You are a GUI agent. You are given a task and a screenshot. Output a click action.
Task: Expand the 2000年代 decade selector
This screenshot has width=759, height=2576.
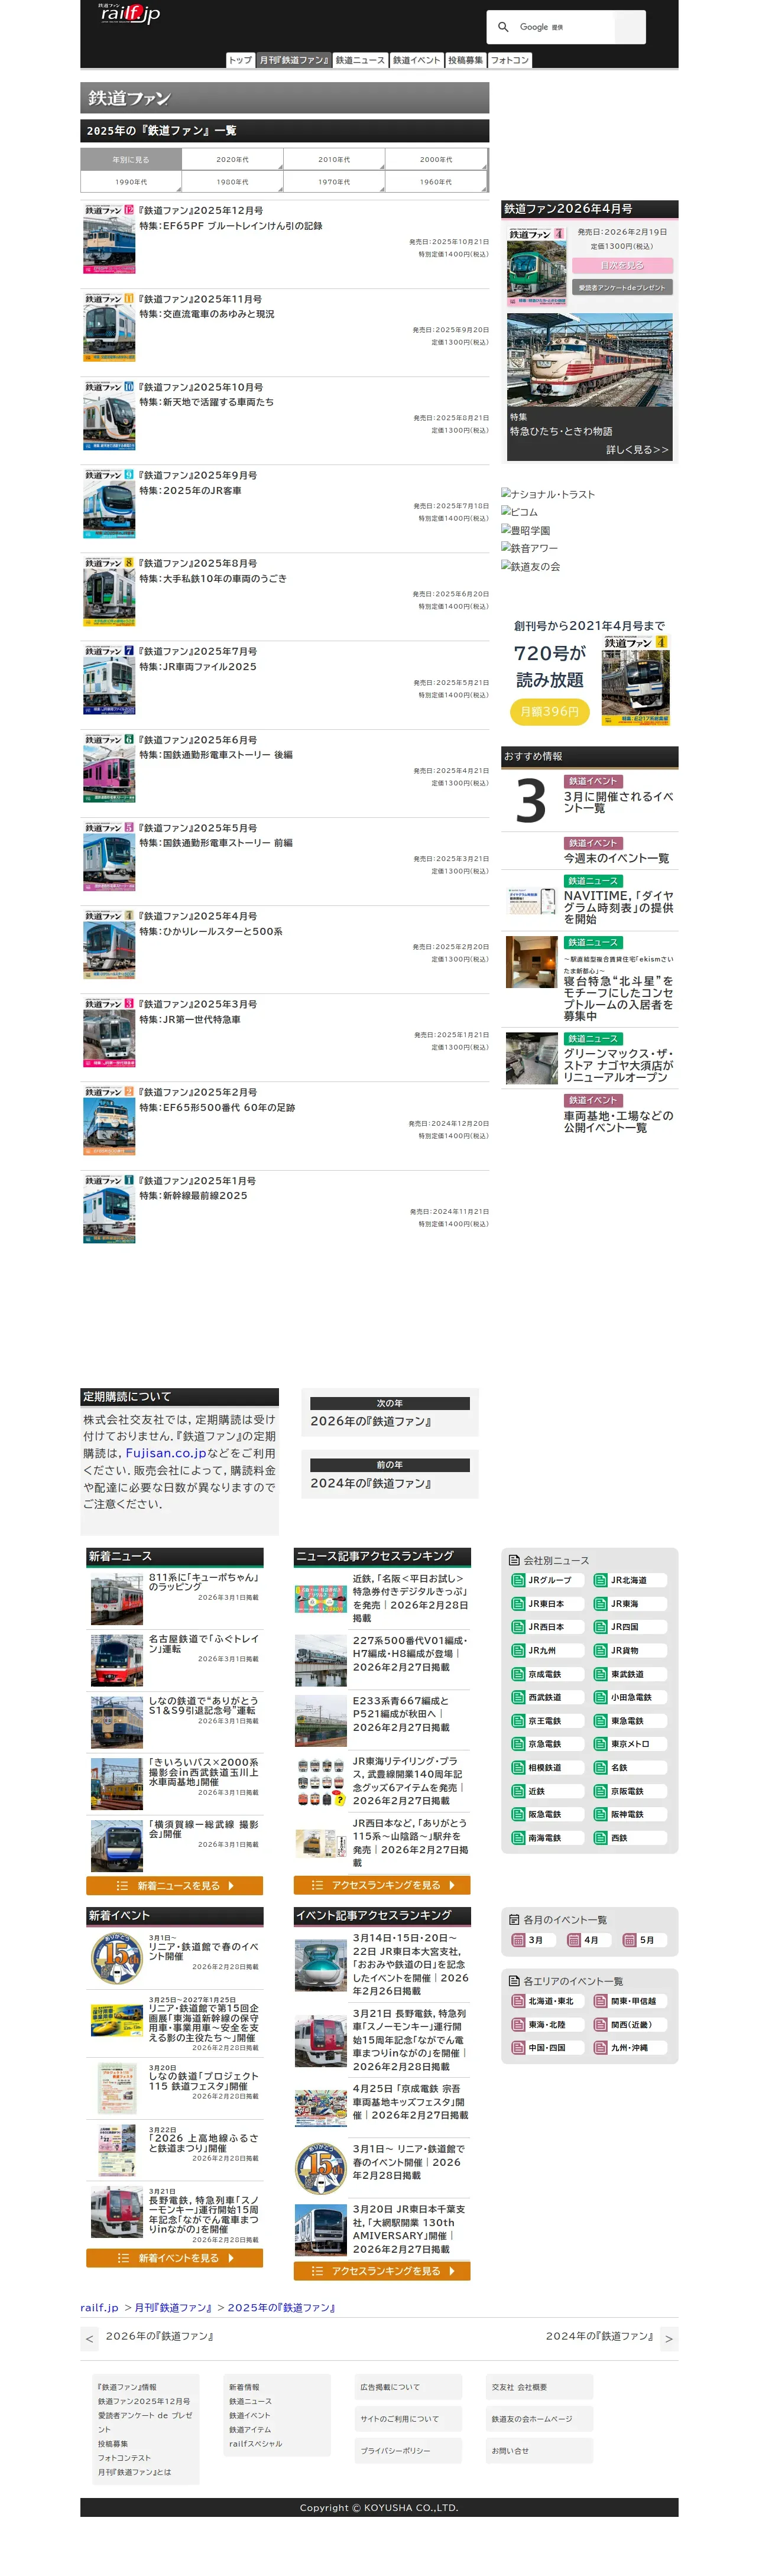click(436, 159)
